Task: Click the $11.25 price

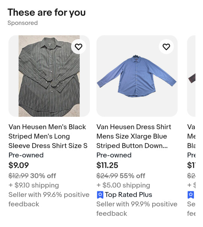Action: (107, 165)
